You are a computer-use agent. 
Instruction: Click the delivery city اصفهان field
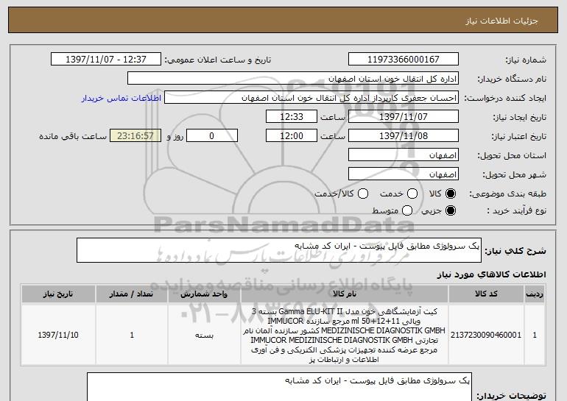(404, 174)
